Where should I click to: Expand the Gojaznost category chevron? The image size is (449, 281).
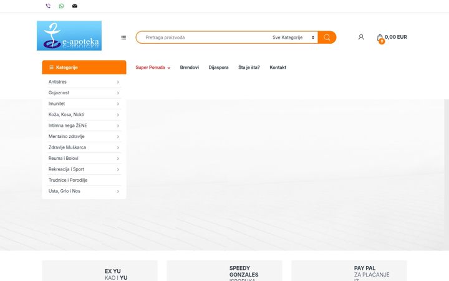pos(118,93)
